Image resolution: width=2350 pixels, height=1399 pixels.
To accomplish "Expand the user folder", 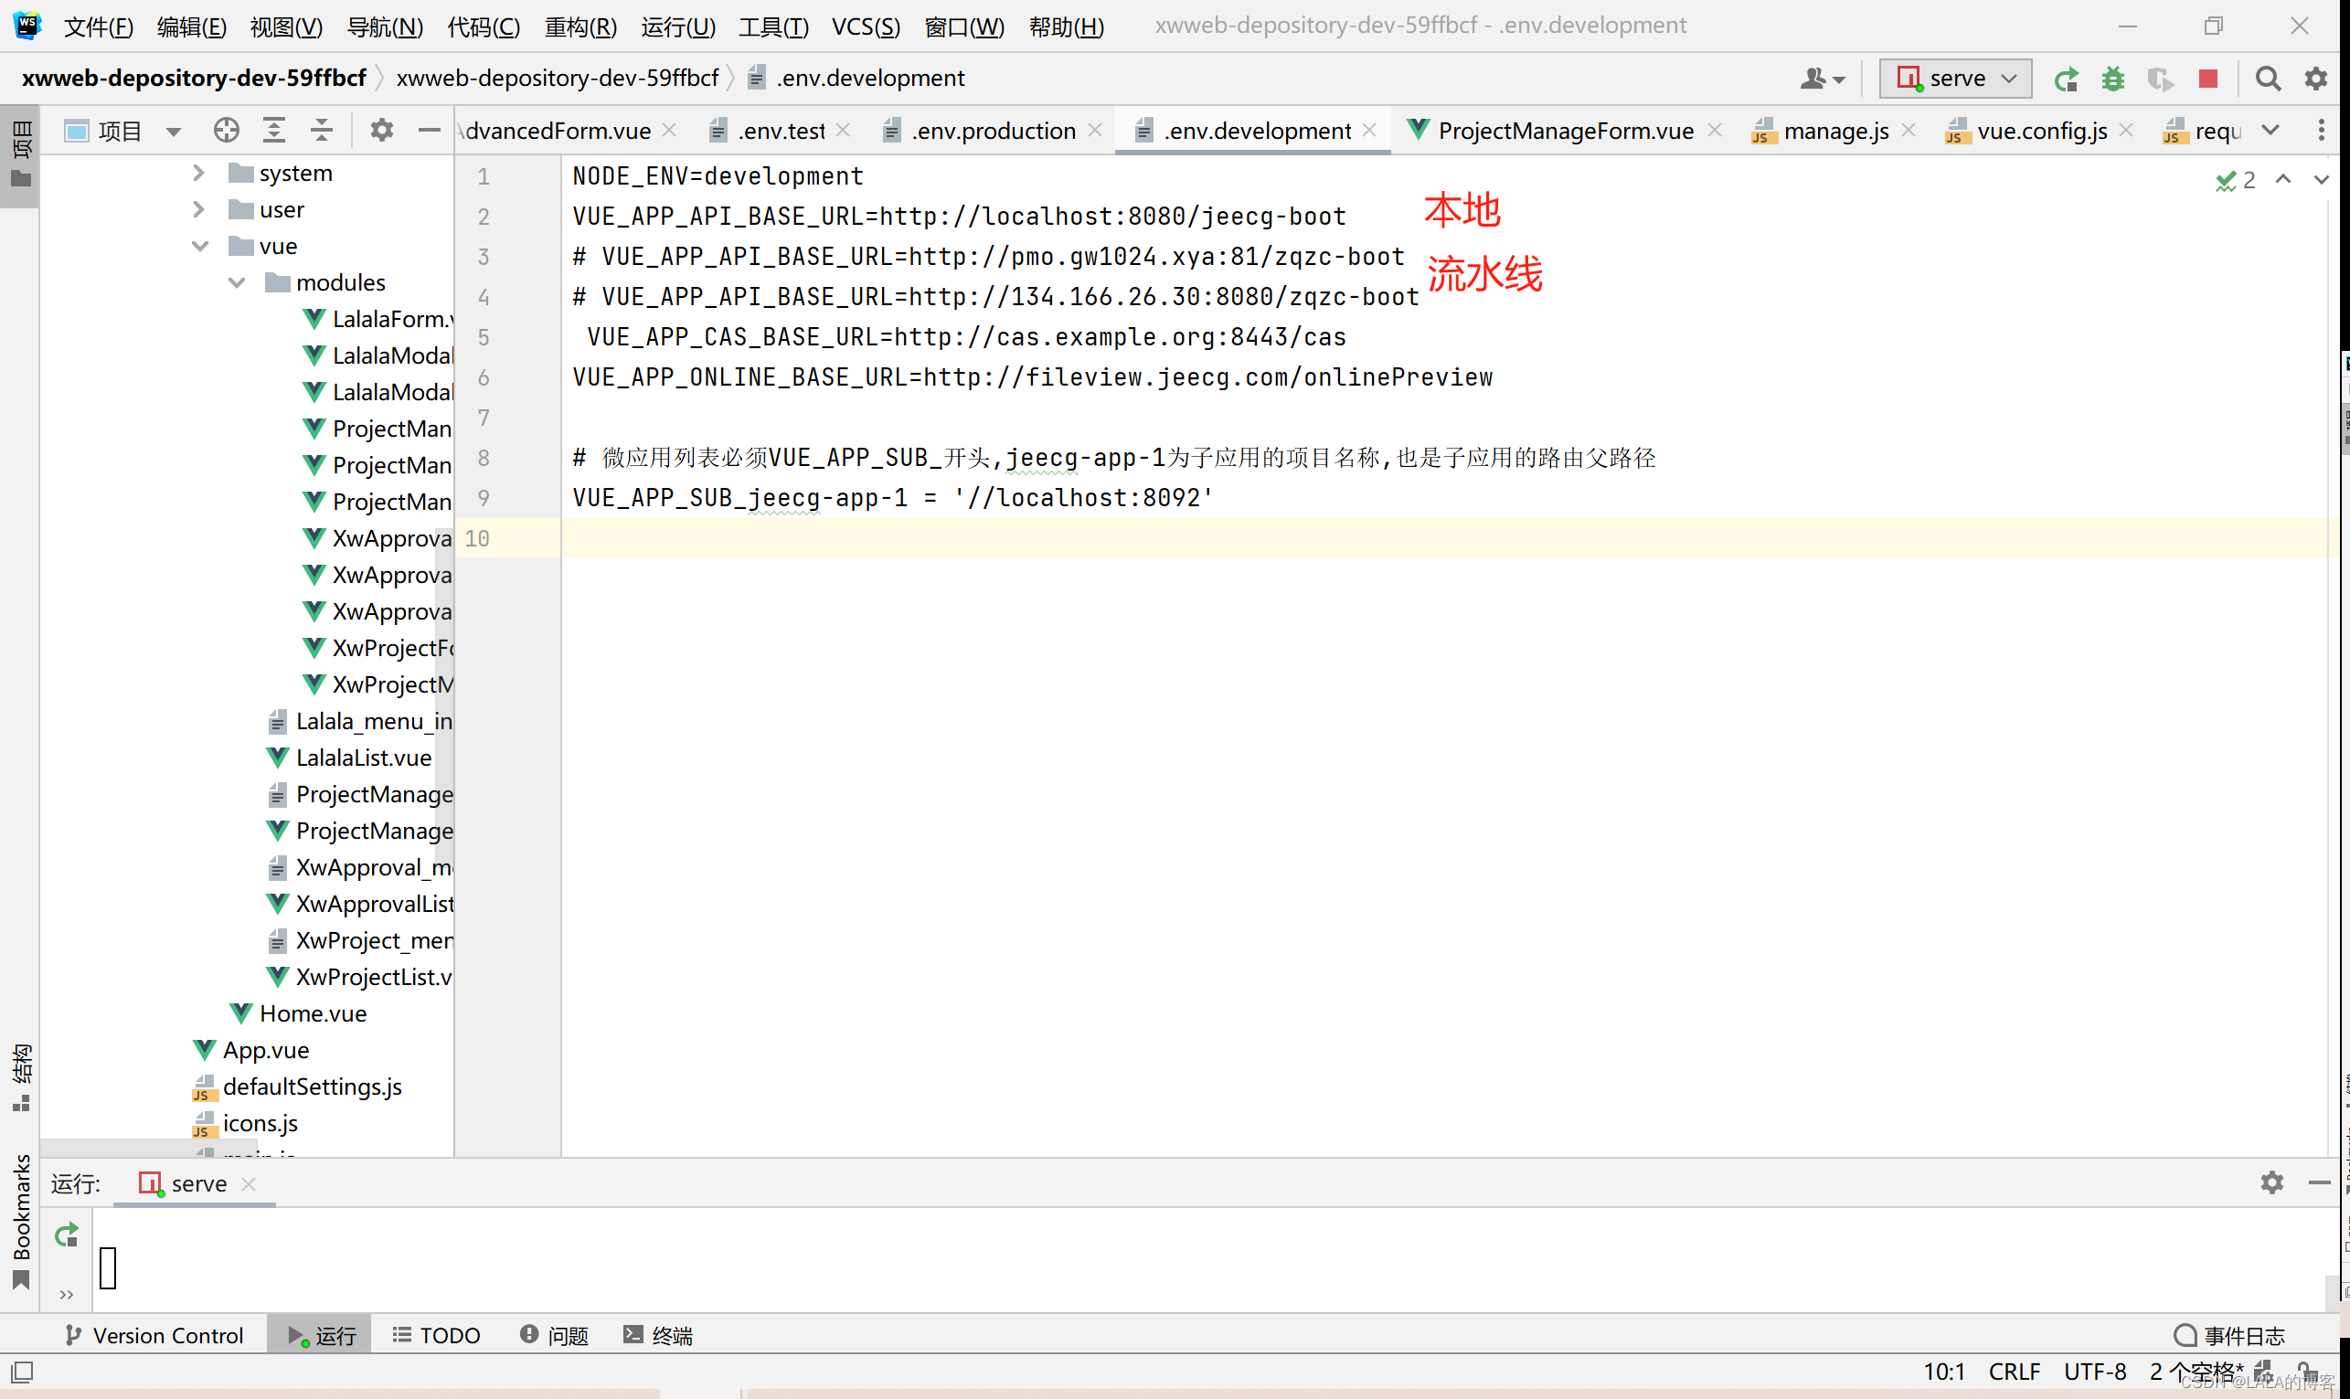I will coord(198,209).
